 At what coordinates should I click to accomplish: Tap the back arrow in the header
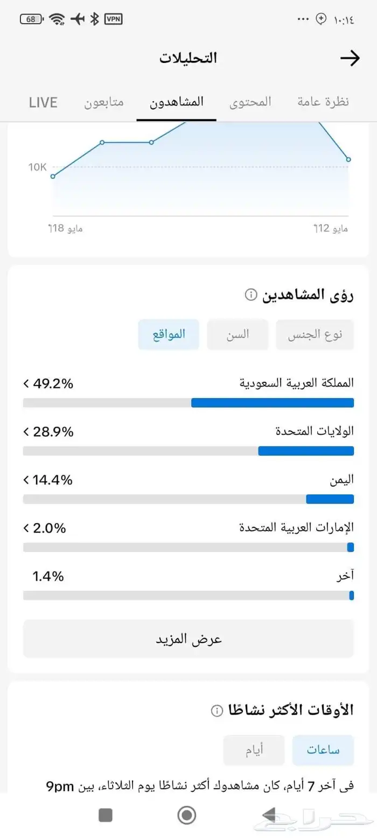(x=350, y=58)
